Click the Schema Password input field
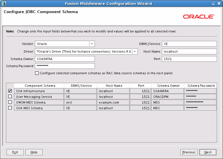This screenshot has height=159, width=223. 65,66
